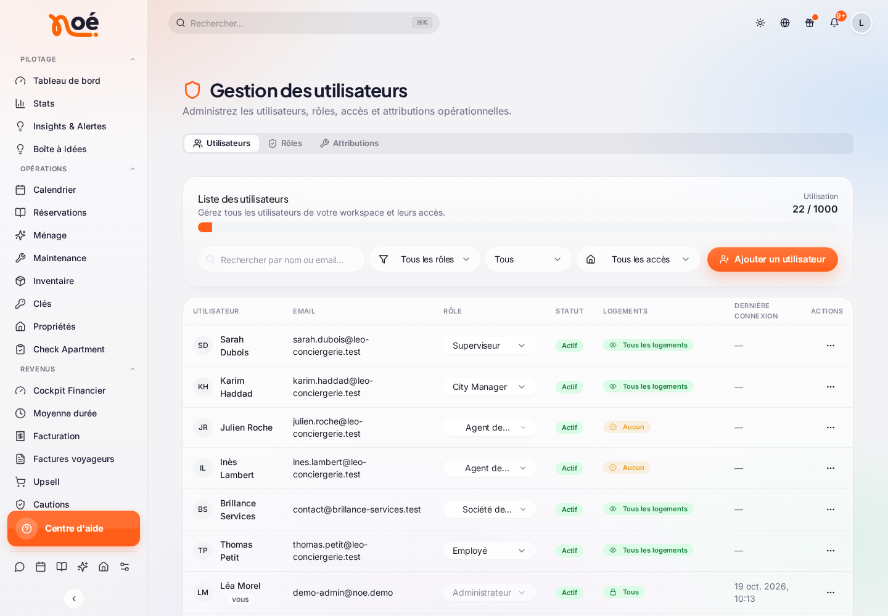
Task: Open actions menu for Julien Roche
Action: click(x=831, y=428)
